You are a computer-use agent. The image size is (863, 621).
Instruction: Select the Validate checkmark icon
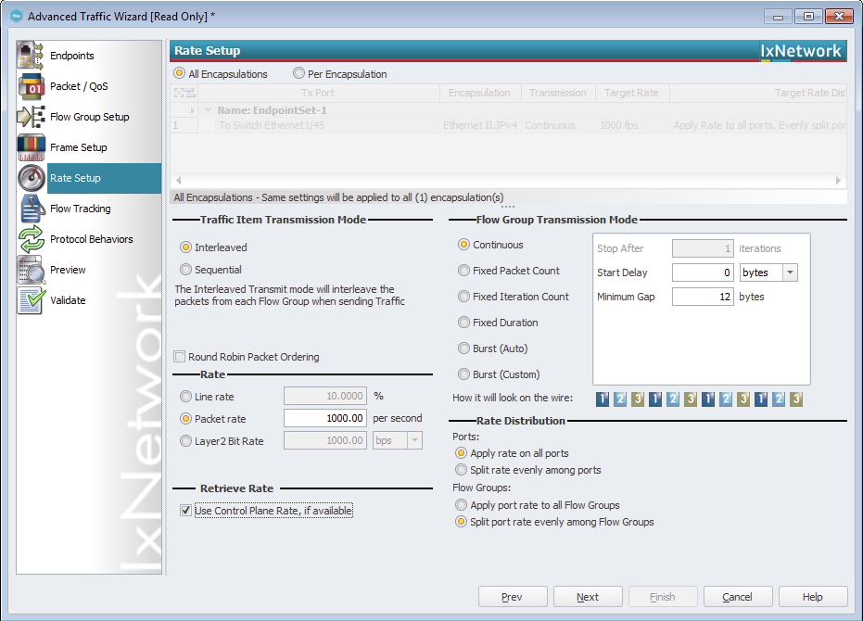pyautogui.click(x=32, y=300)
